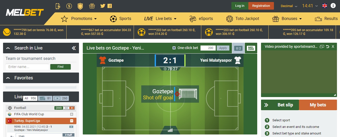Filter live events by MEL zone
Screen dimensions: 340x137
coord(45,98)
